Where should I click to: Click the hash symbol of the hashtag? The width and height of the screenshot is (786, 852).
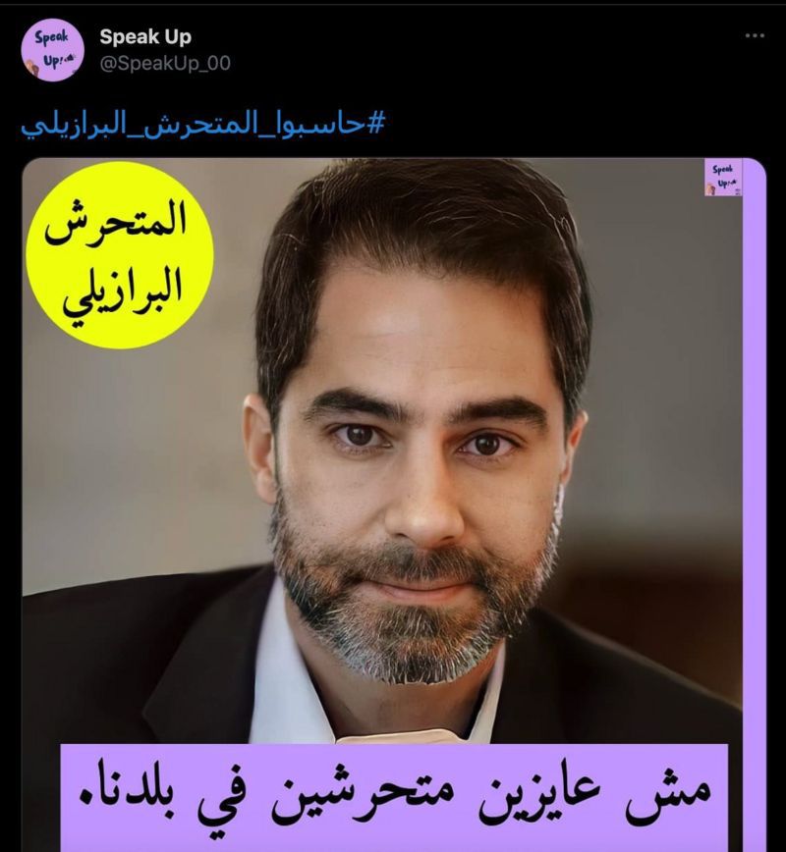point(375,124)
